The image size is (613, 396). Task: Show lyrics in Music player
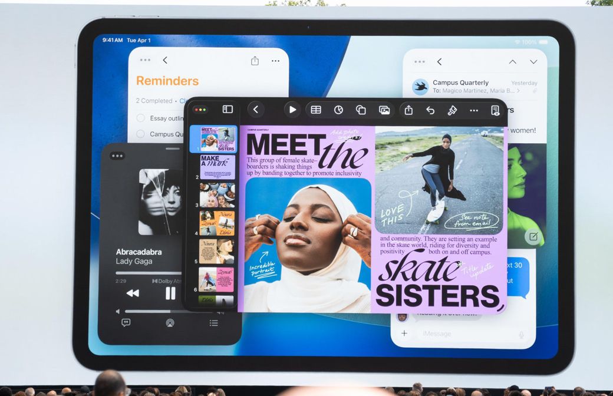coord(126,323)
